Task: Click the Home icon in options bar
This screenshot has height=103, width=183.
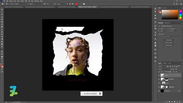Action: (3, 4)
